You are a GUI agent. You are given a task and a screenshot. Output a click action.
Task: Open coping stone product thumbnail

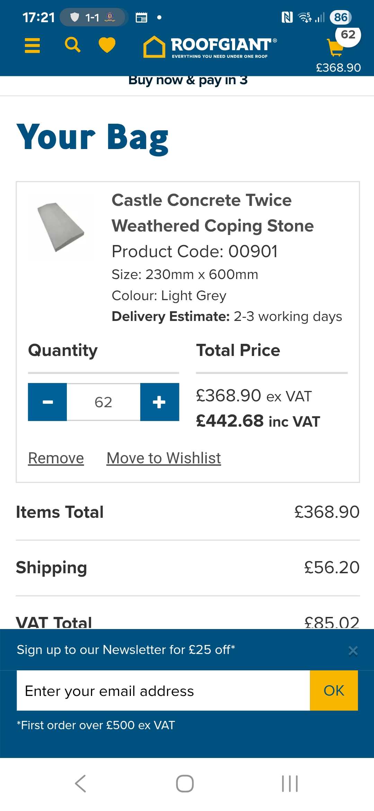(61, 227)
